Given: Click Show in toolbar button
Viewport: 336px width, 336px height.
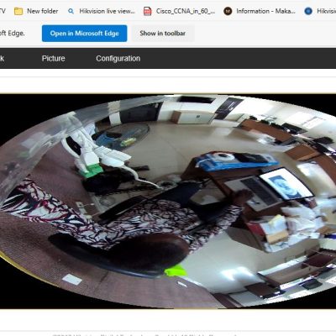Looking at the screenshot, I should [163, 34].
